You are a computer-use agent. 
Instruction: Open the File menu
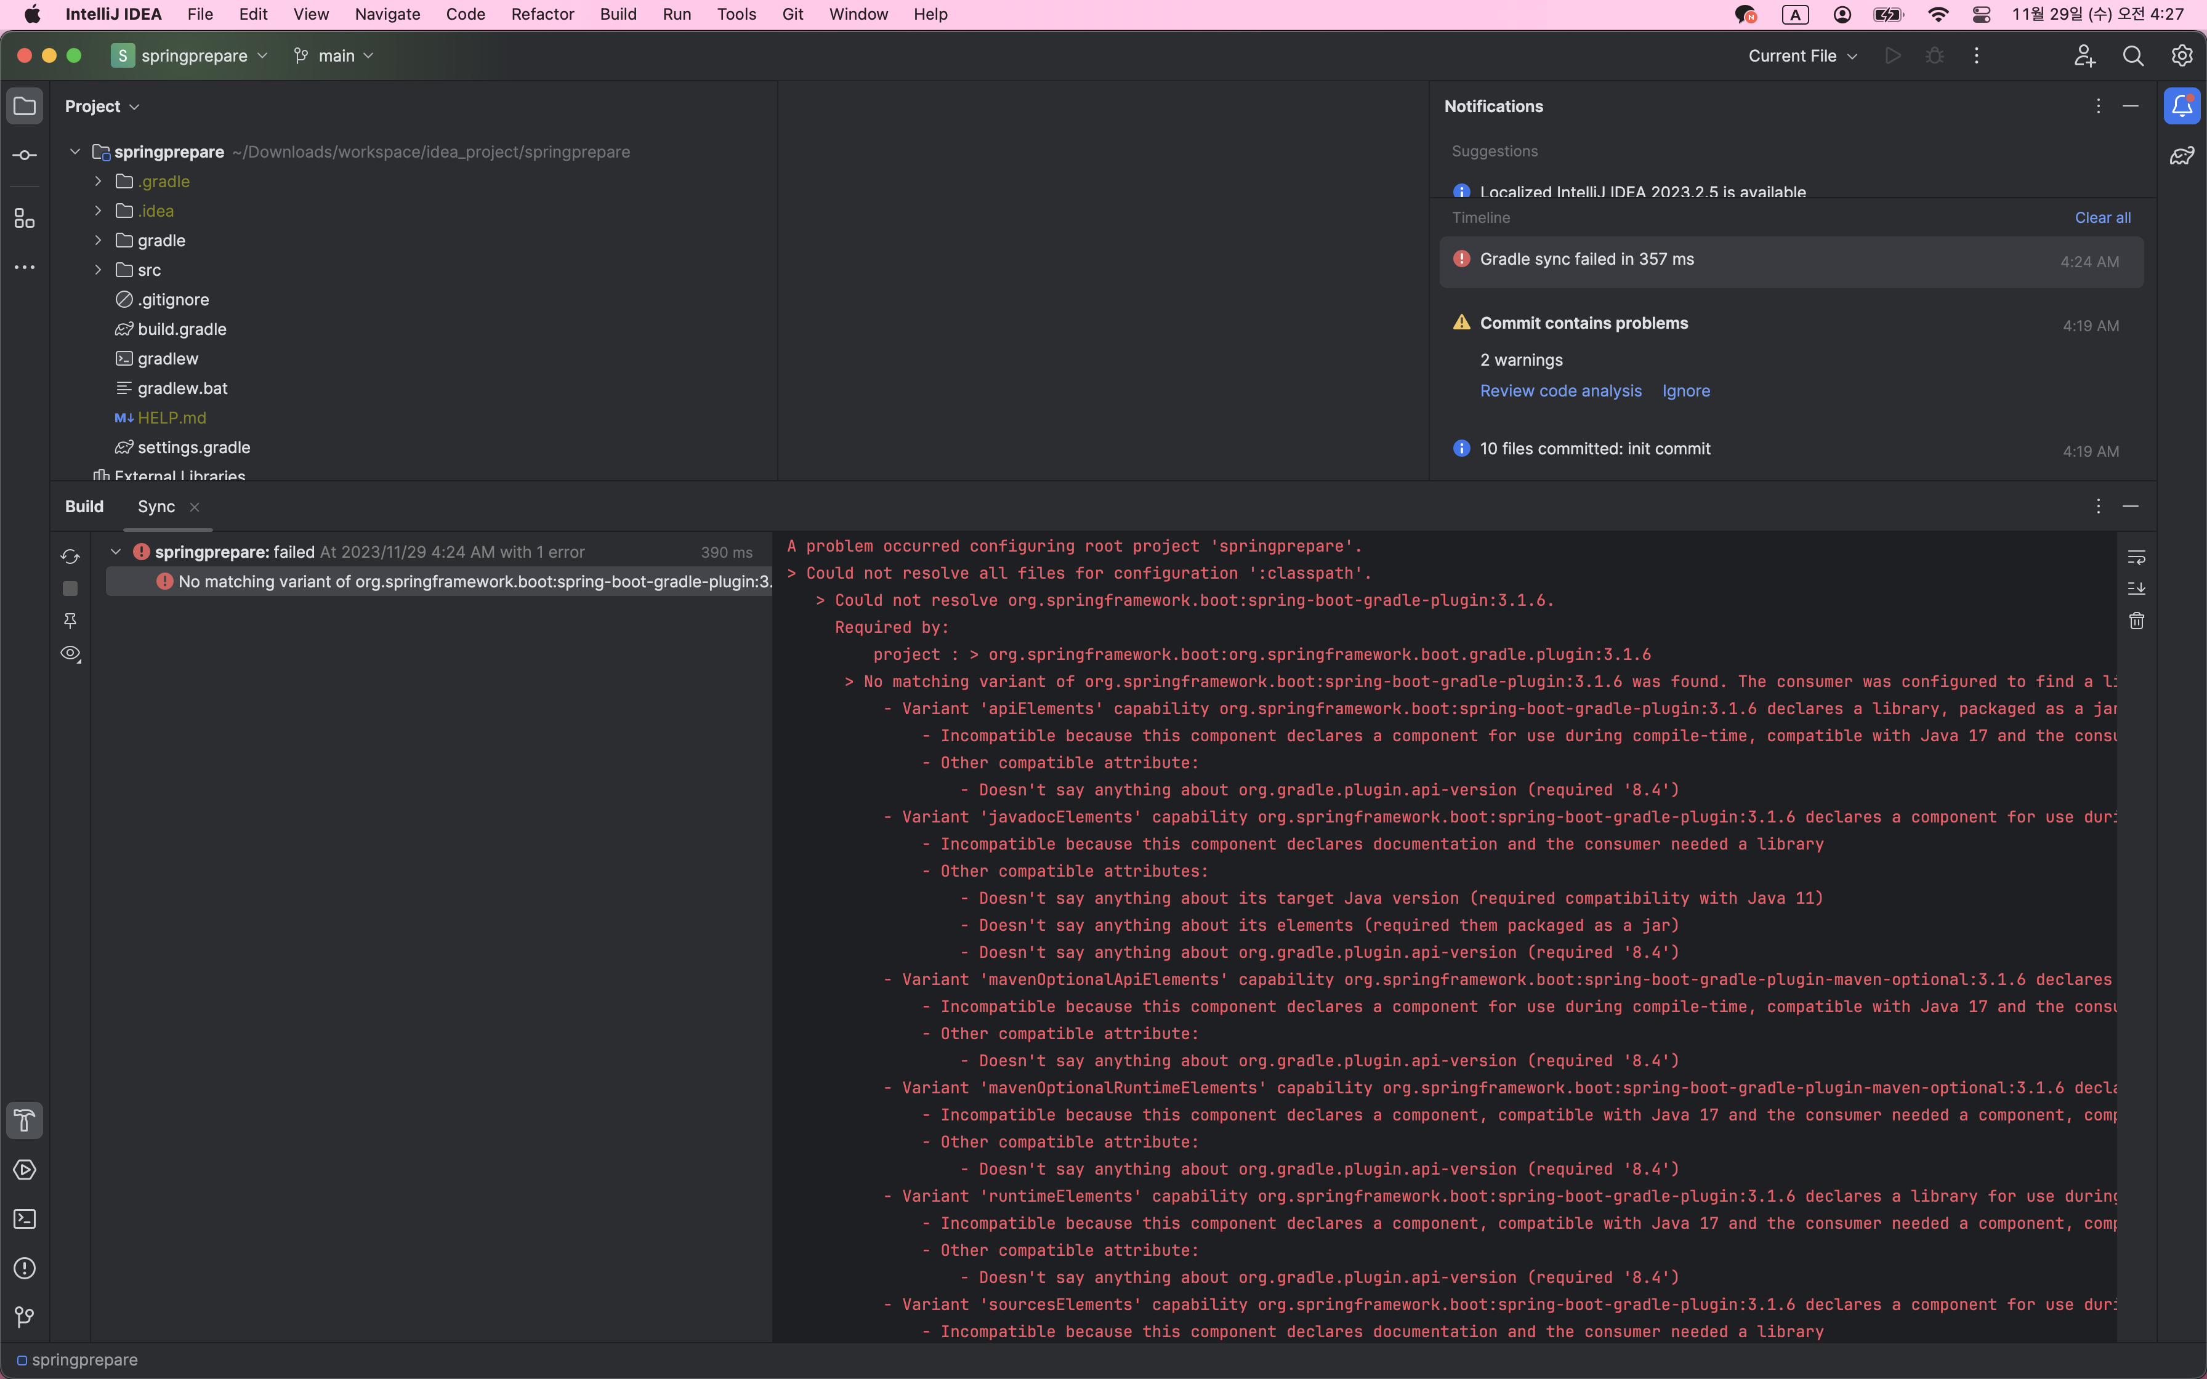(200, 15)
